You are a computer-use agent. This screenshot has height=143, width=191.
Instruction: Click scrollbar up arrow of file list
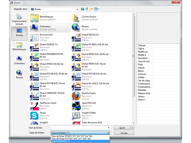tap(134, 14)
